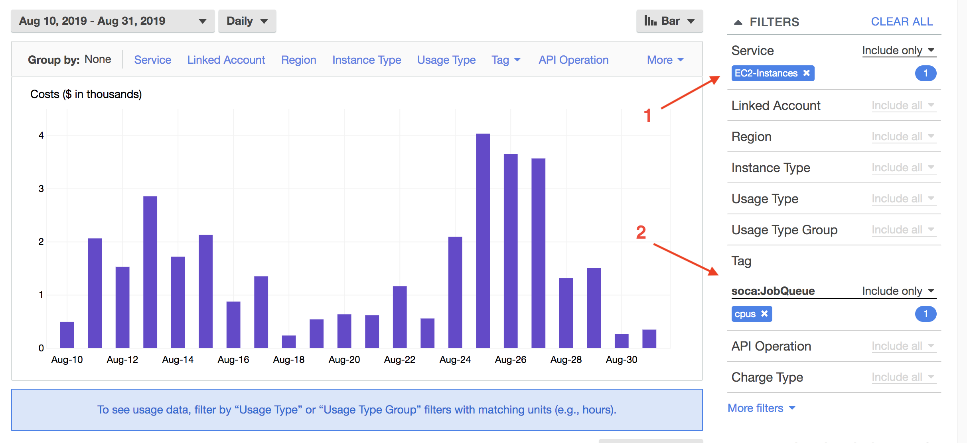Open the More group-by options
This screenshot has height=443, width=967.
coord(665,60)
